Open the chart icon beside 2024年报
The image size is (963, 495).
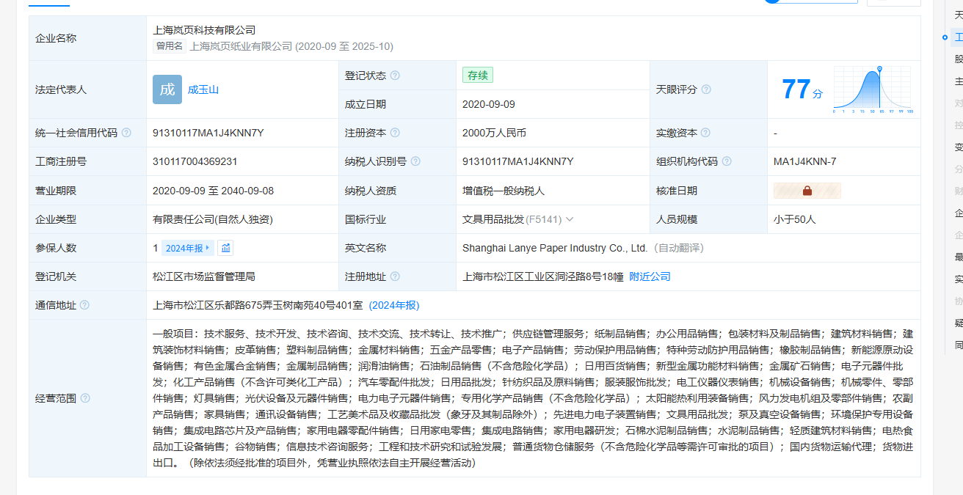click(x=226, y=248)
